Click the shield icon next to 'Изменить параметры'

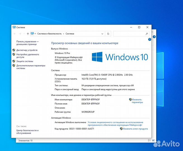click(x=130, y=100)
